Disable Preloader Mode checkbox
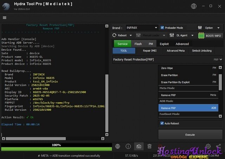 (x=162, y=28)
